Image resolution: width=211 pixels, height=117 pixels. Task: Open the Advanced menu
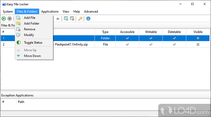(x=91, y=12)
